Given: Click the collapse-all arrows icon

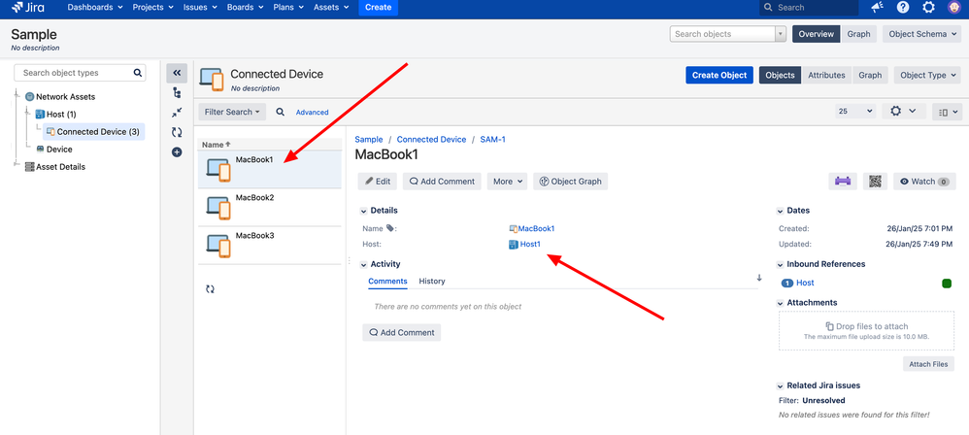Looking at the screenshot, I should (177, 113).
